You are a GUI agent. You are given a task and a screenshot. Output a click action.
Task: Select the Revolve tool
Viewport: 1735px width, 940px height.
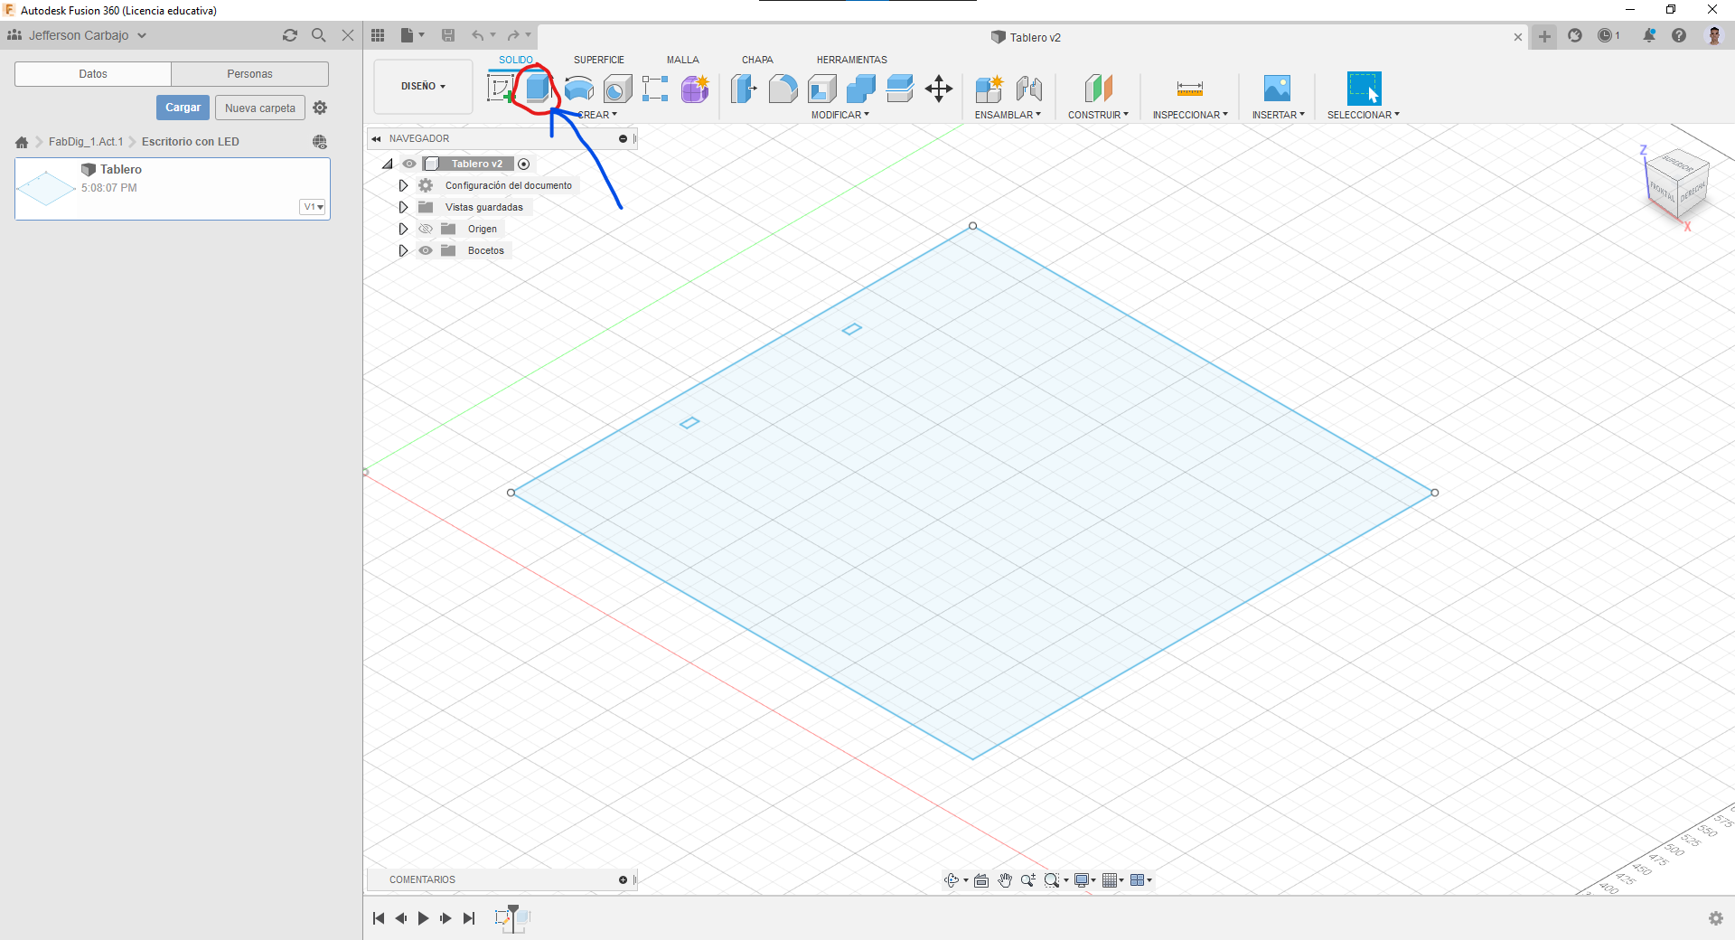coord(578,89)
